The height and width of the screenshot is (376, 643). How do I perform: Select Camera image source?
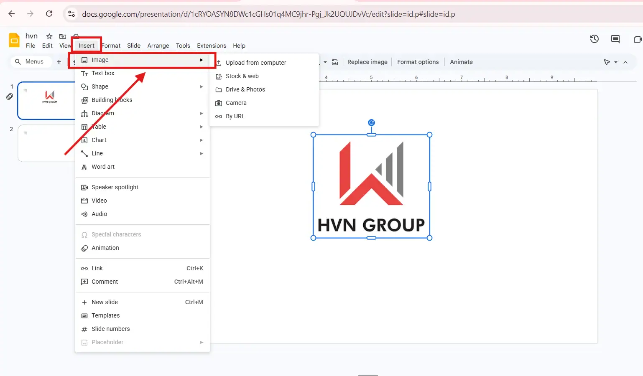coord(264,103)
